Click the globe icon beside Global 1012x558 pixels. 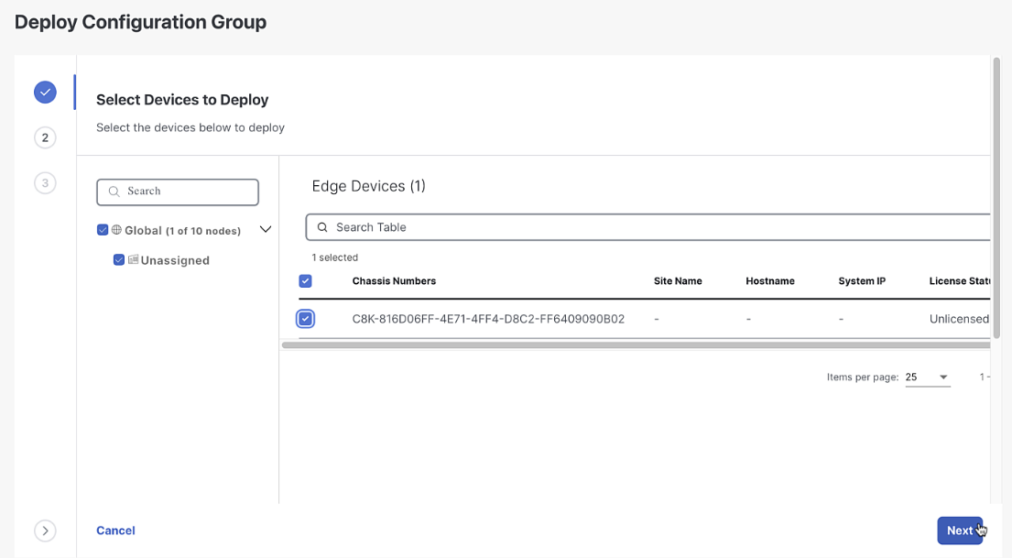pos(117,230)
